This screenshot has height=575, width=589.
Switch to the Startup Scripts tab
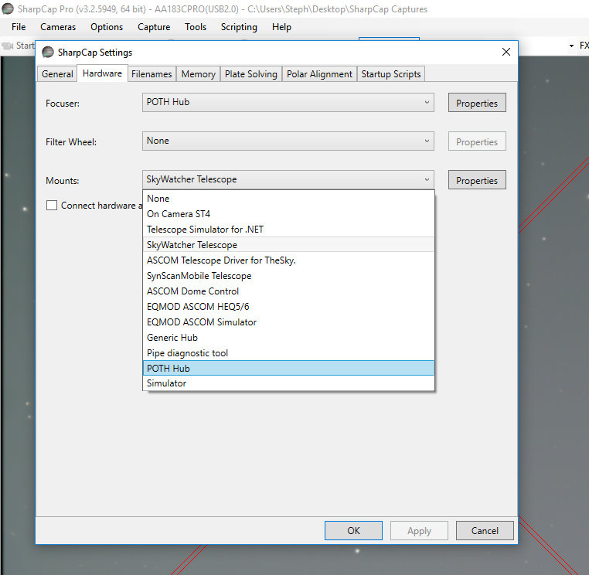click(390, 74)
